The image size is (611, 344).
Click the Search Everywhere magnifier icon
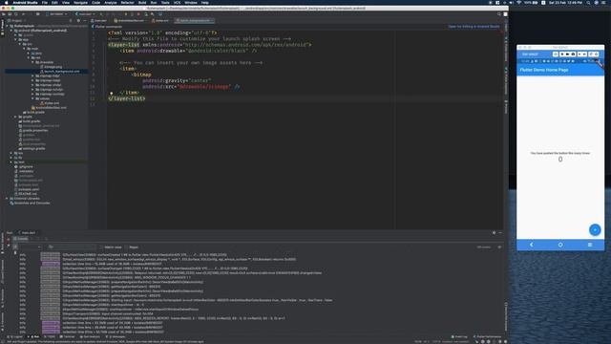click(498, 14)
